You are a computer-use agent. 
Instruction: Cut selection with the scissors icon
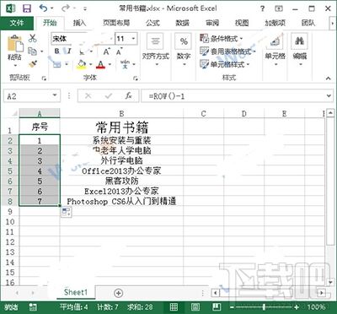pyautogui.click(x=33, y=38)
